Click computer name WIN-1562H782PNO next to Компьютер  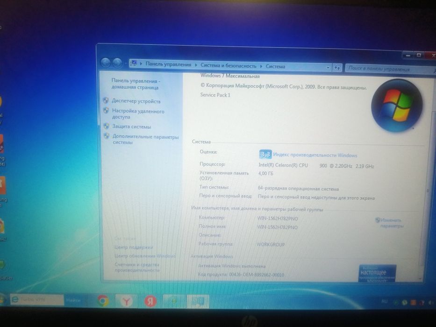tap(278, 219)
